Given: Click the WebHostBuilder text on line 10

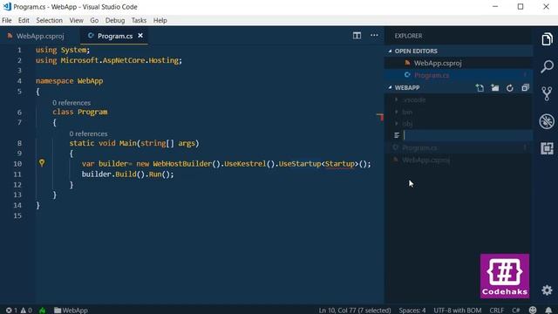Looking at the screenshot, I should (x=182, y=164).
